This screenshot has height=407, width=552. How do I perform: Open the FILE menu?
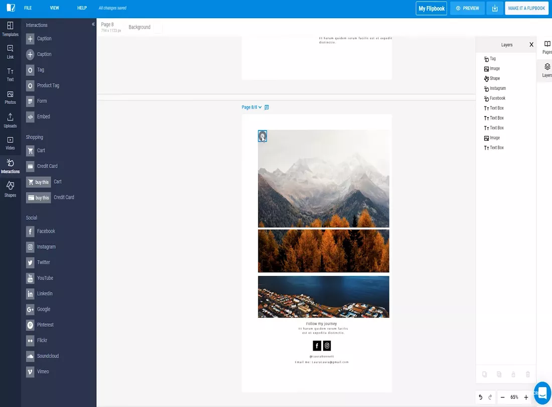pos(28,9)
